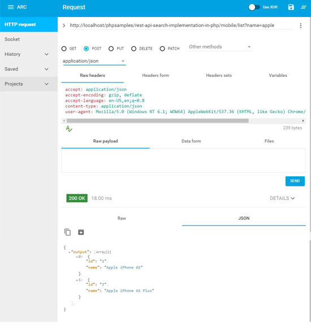Select the GET method radio button
311x326 pixels.
[x=64, y=49]
